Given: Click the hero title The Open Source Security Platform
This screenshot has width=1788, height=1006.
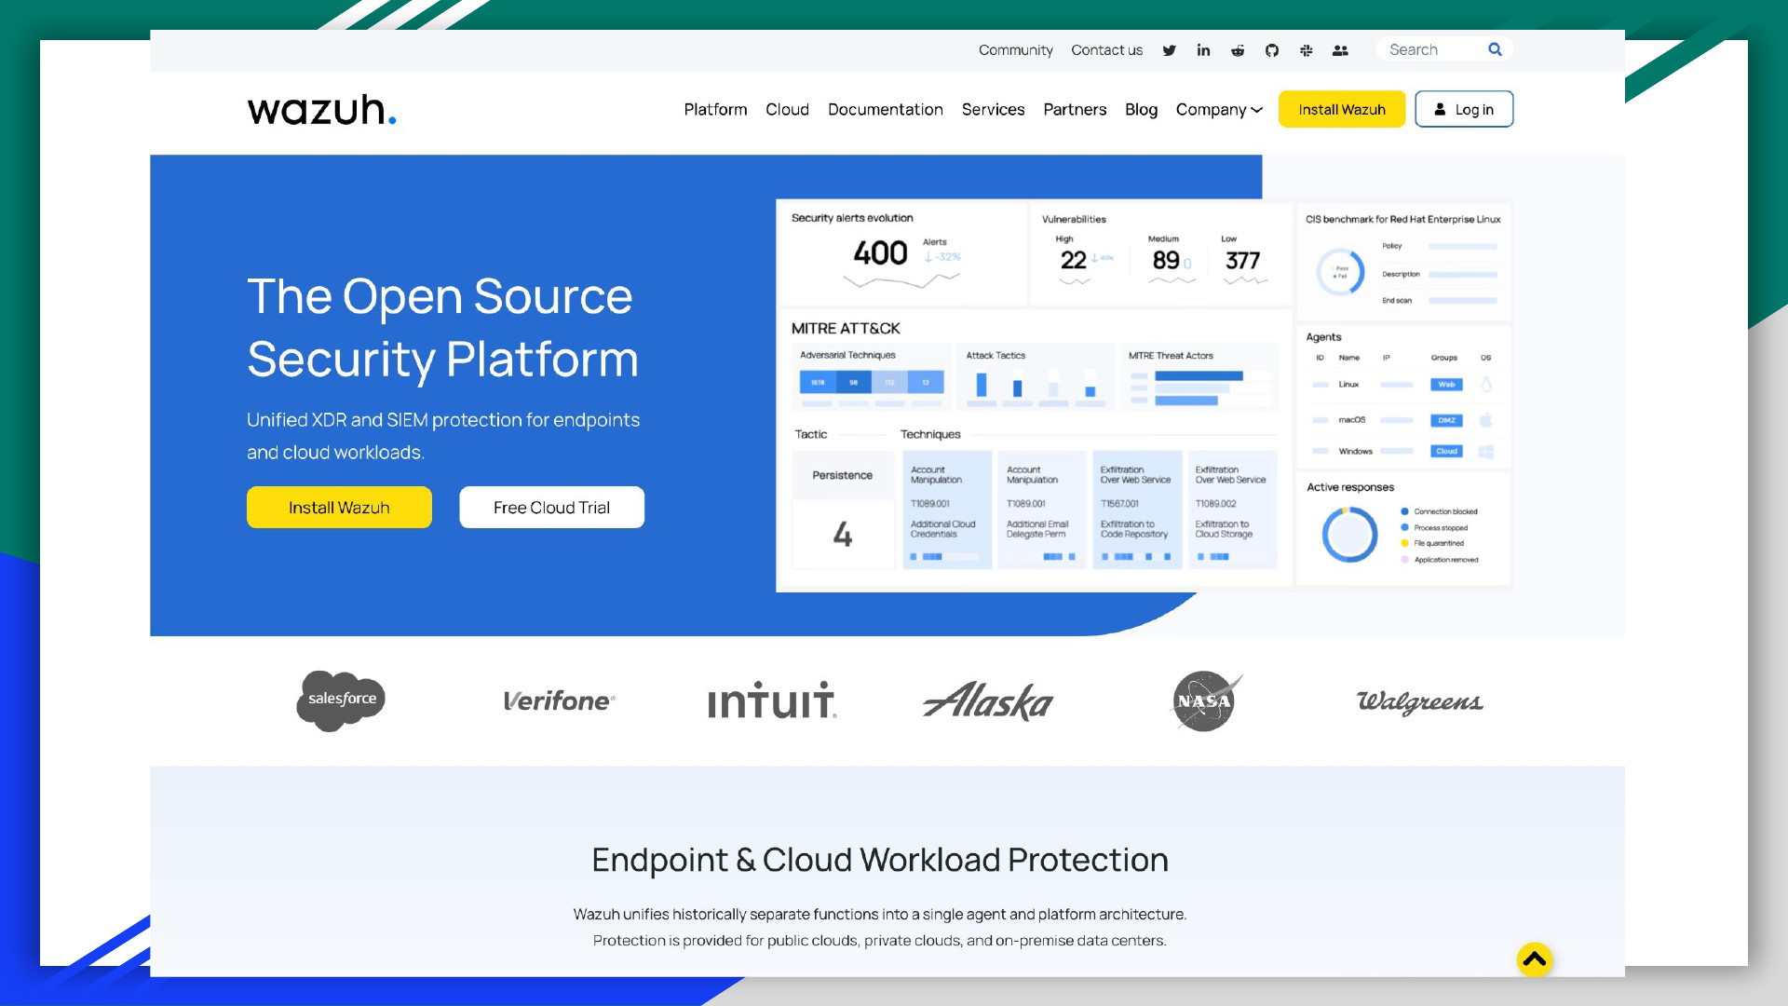Looking at the screenshot, I should (x=443, y=328).
